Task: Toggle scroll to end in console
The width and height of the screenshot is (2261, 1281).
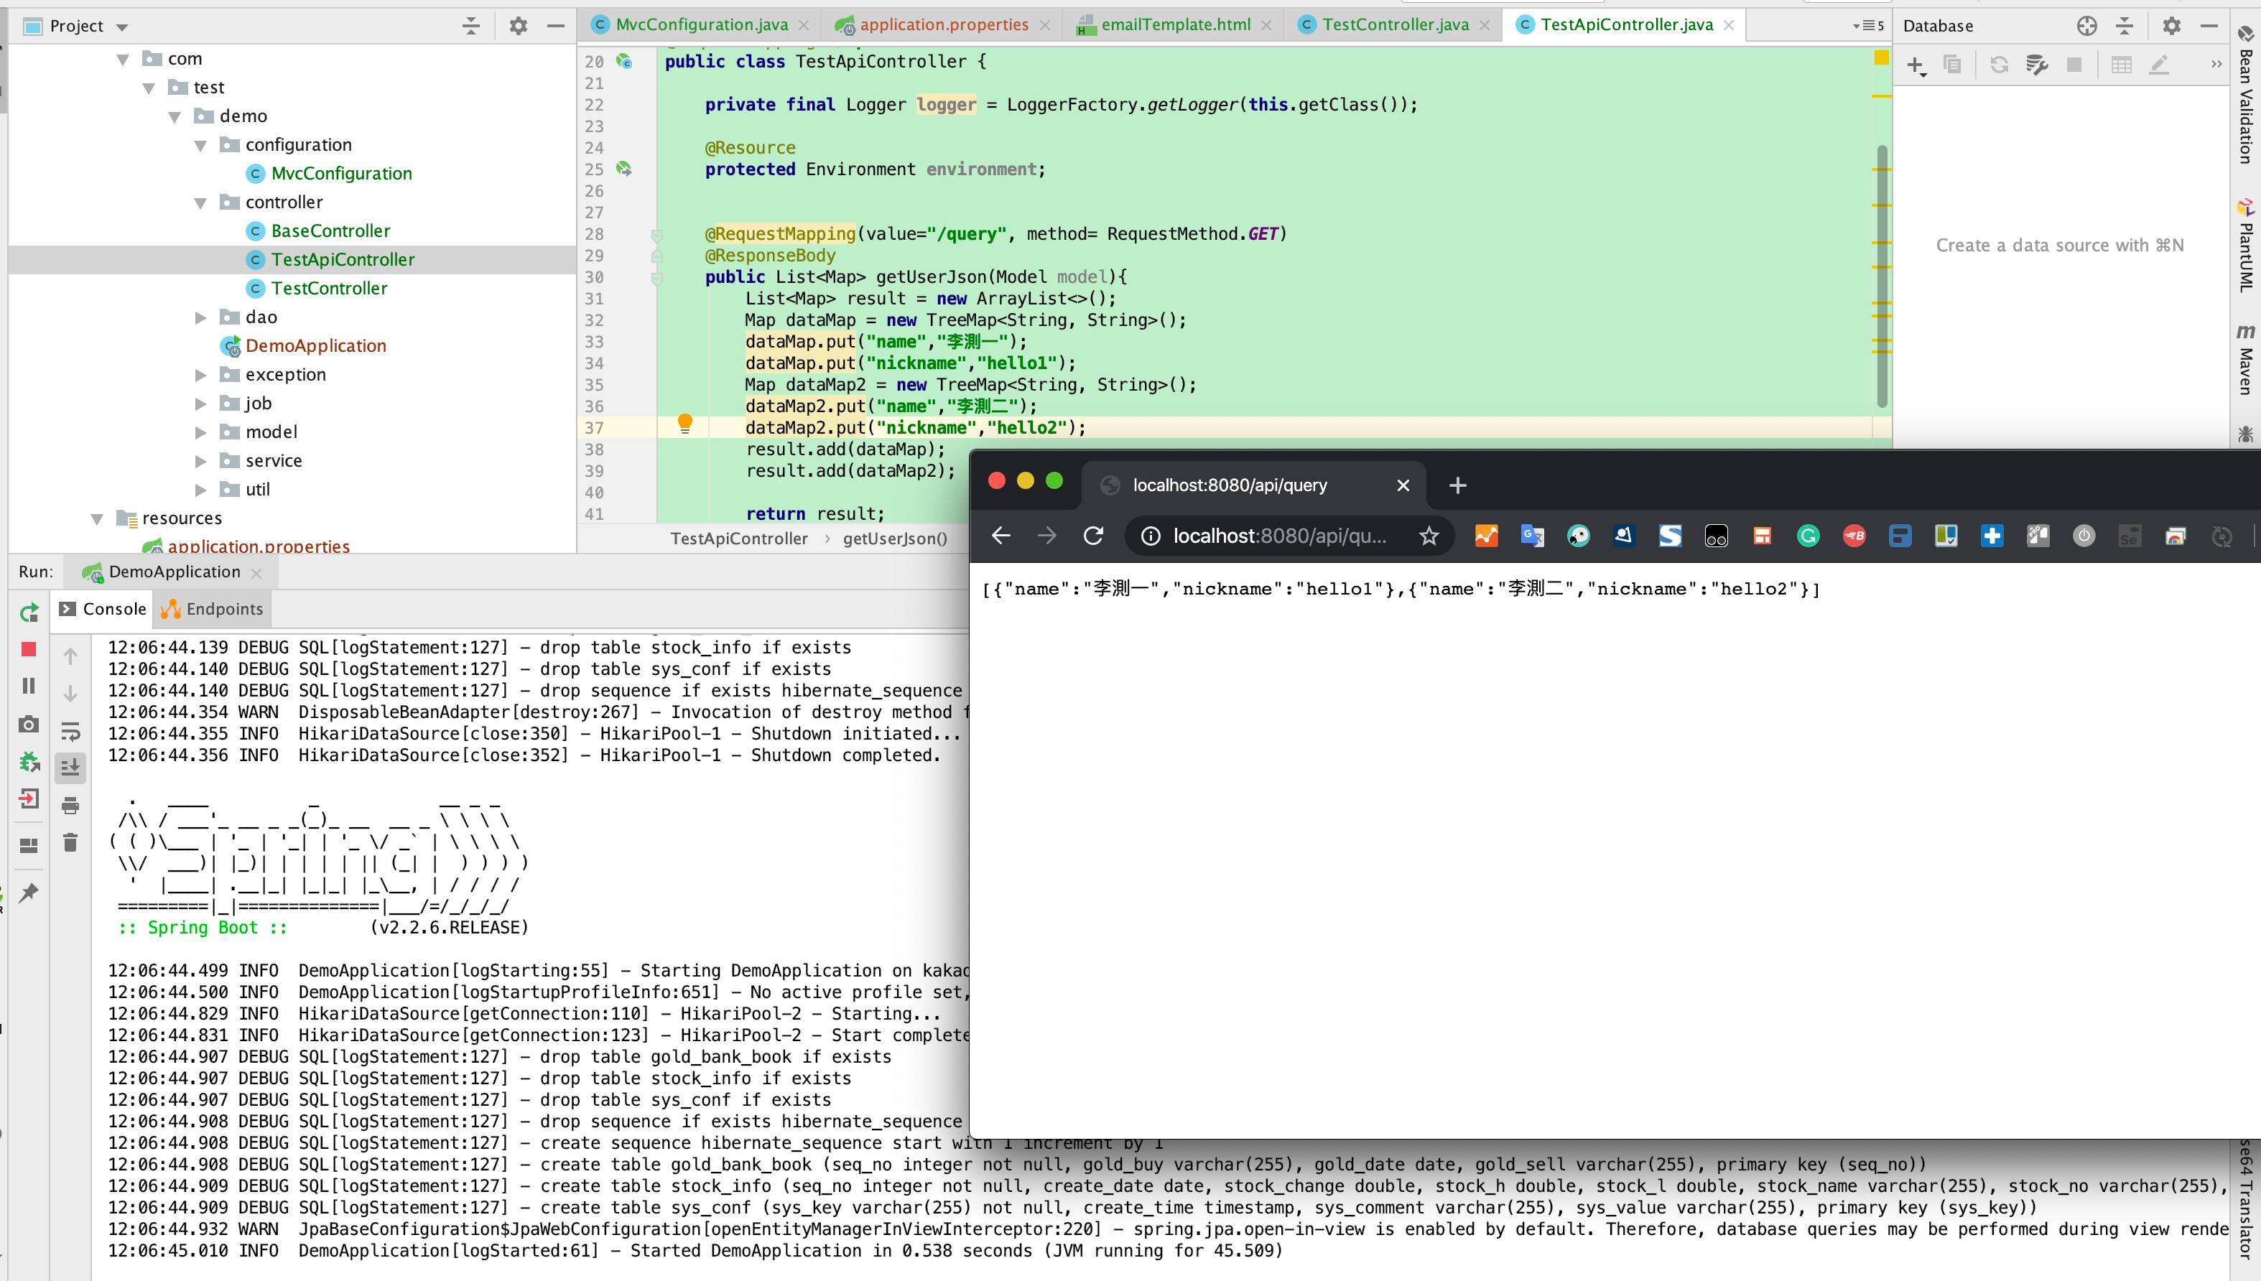Action: click(x=70, y=768)
